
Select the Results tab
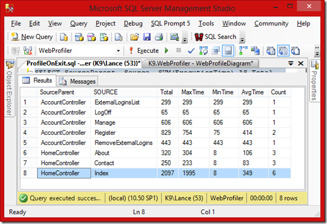37,80
